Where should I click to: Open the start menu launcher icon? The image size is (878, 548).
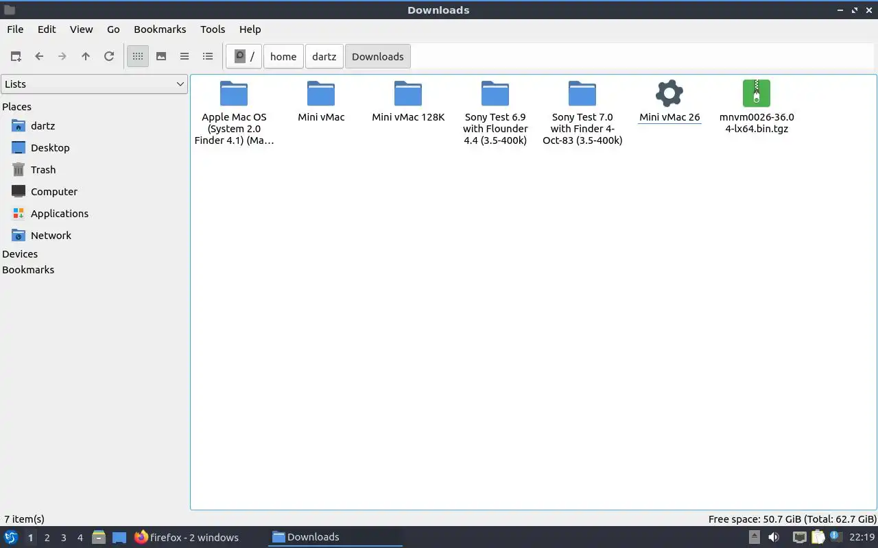(x=10, y=538)
